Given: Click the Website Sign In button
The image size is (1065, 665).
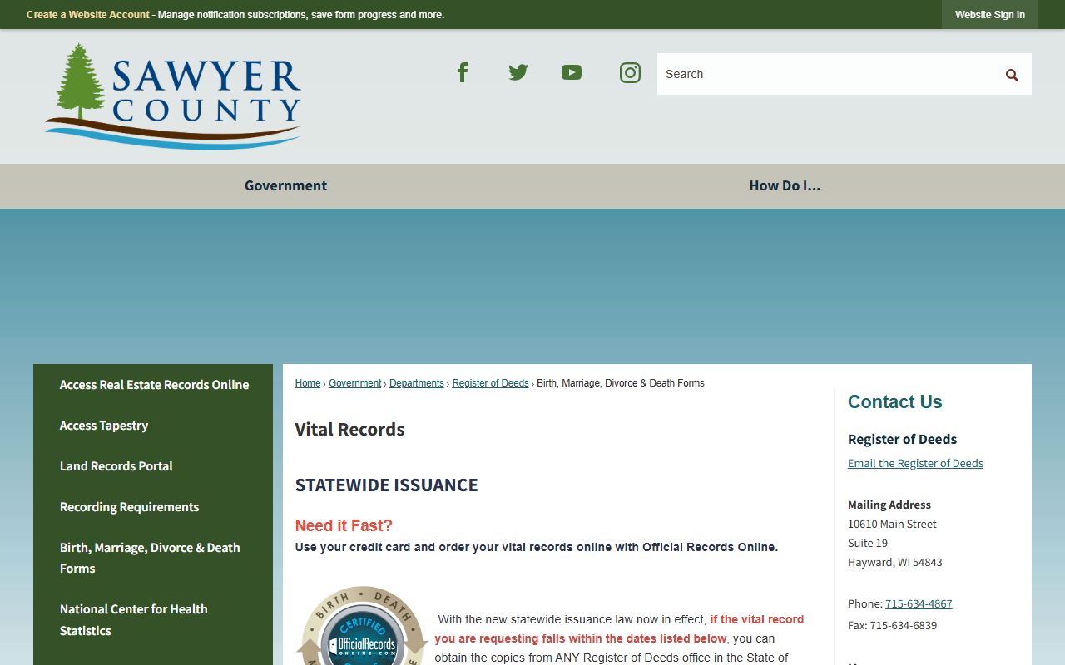Looking at the screenshot, I should point(990,15).
